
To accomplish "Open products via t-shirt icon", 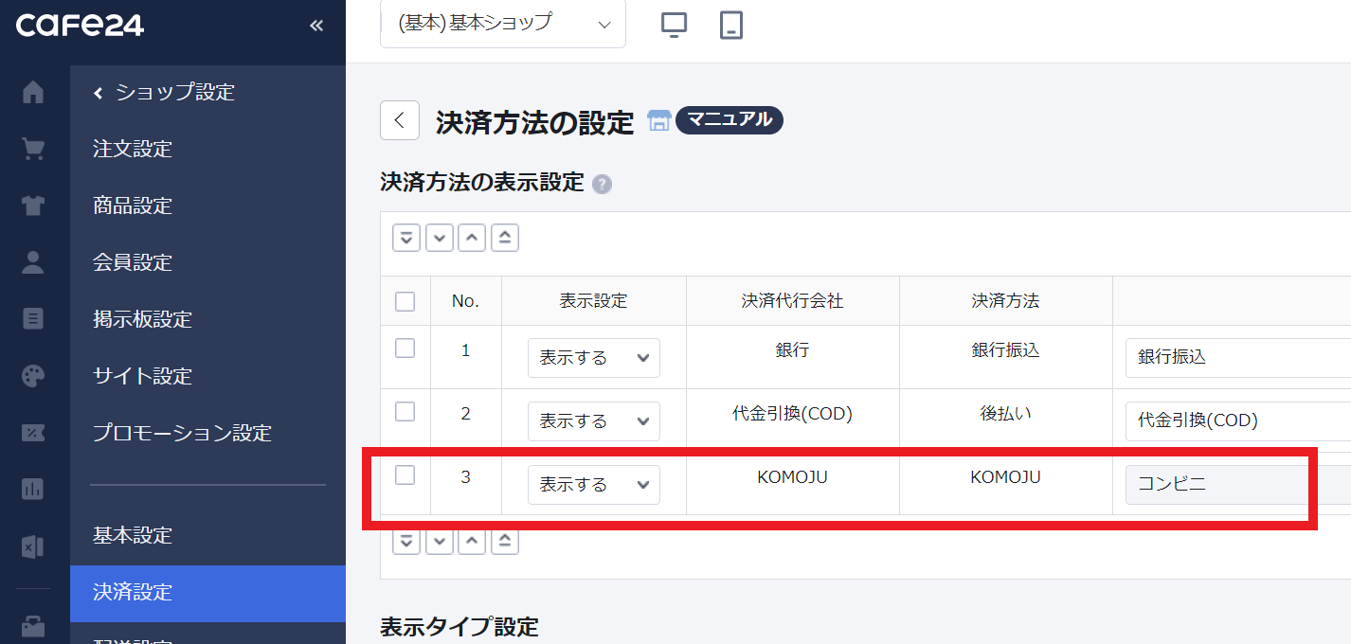I will [x=33, y=206].
